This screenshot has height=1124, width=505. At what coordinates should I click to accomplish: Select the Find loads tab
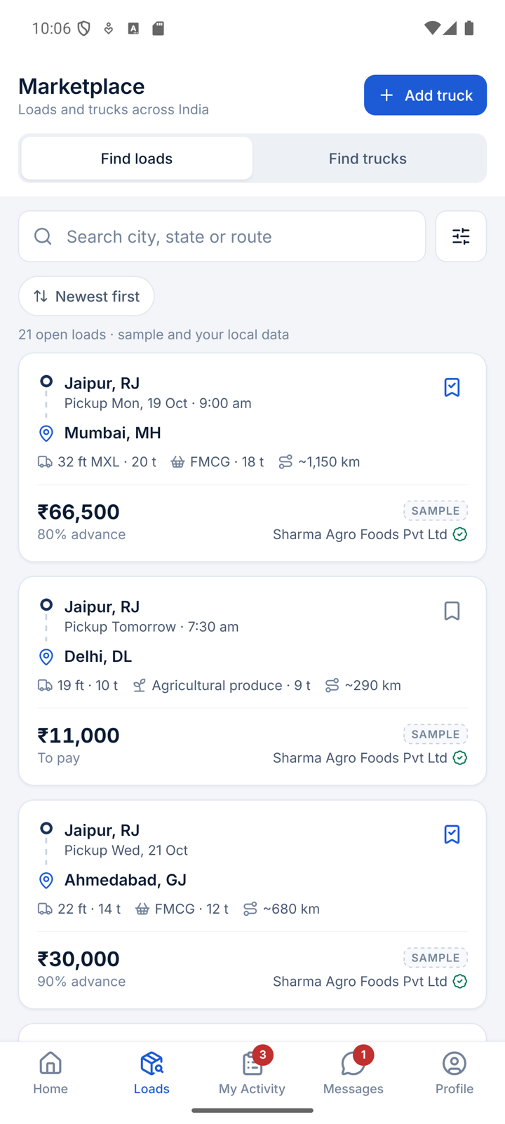(137, 158)
